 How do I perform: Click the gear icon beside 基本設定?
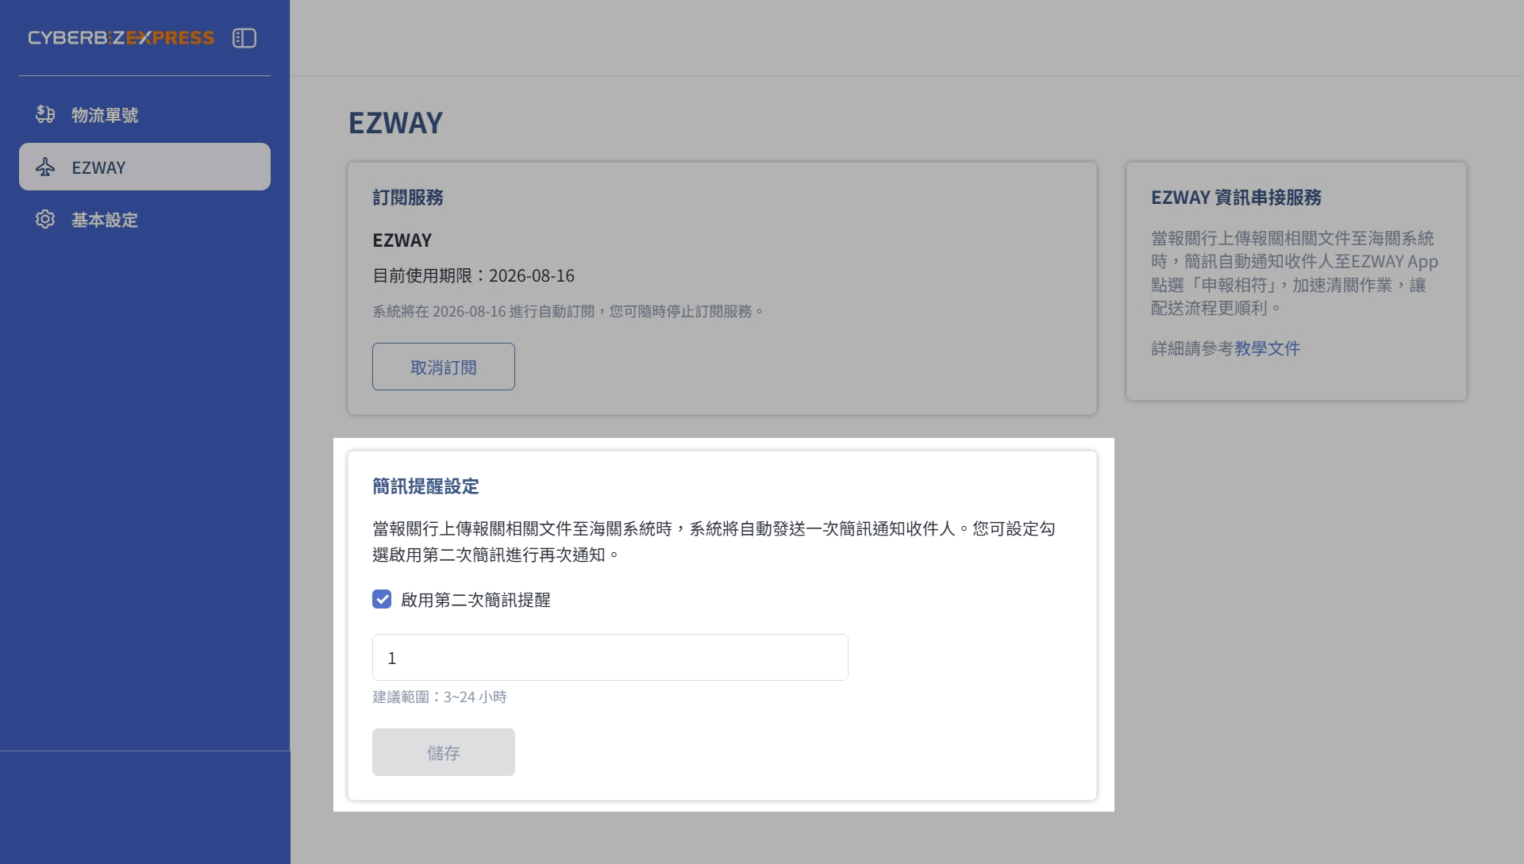tap(45, 219)
